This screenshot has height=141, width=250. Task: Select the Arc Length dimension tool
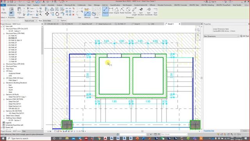134,11
